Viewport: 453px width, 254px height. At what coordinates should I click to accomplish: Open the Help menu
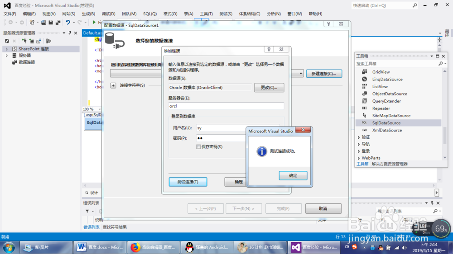pyautogui.click(x=315, y=14)
